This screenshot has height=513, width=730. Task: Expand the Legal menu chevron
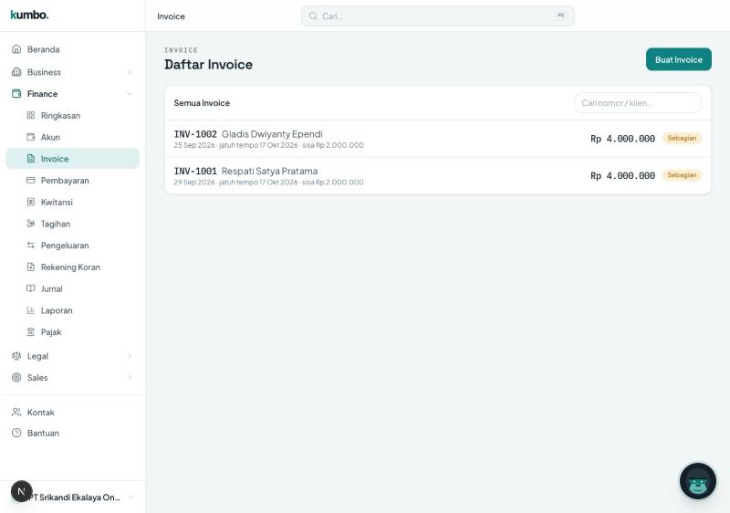130,356
